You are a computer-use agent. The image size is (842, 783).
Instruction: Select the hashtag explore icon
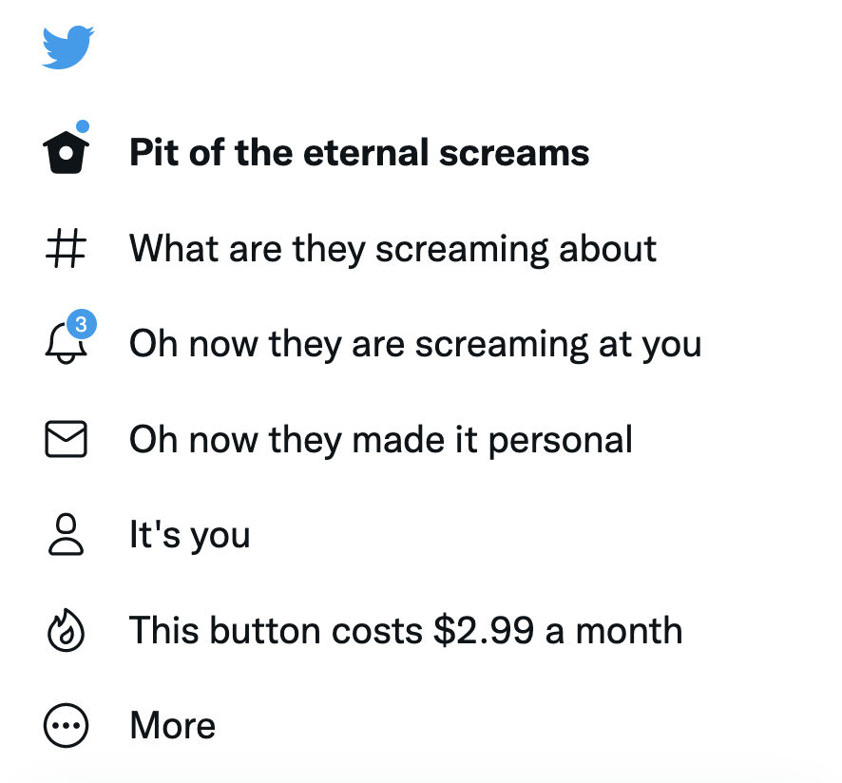pyautogui.click(x=66, y=248)
